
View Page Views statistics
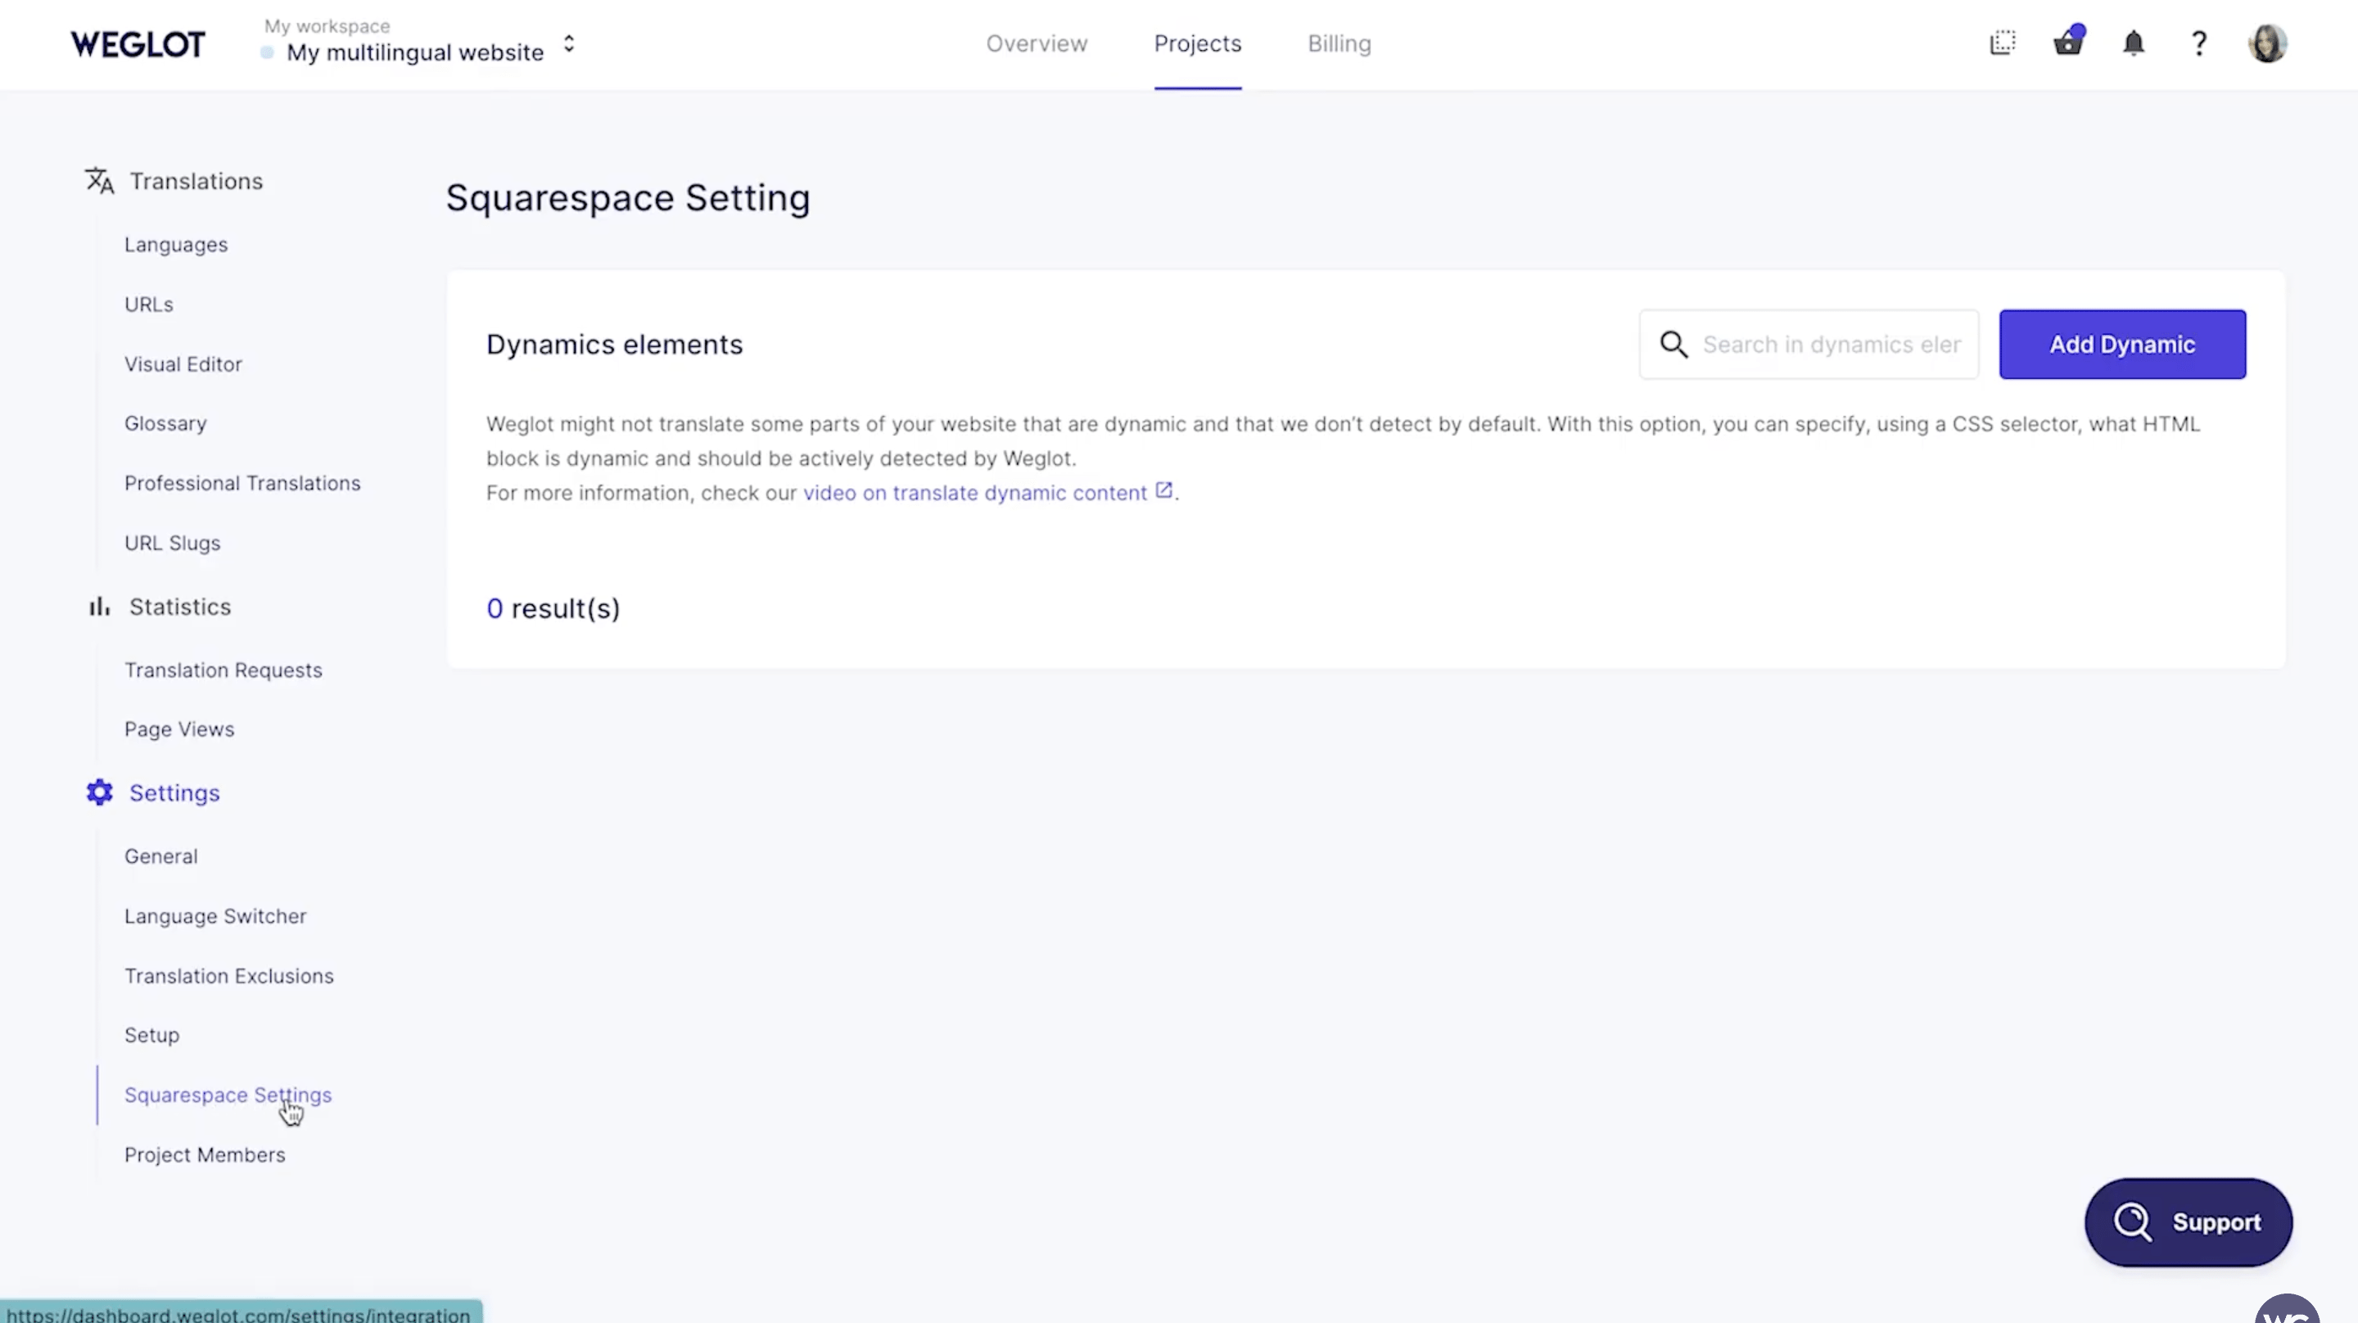179,729
